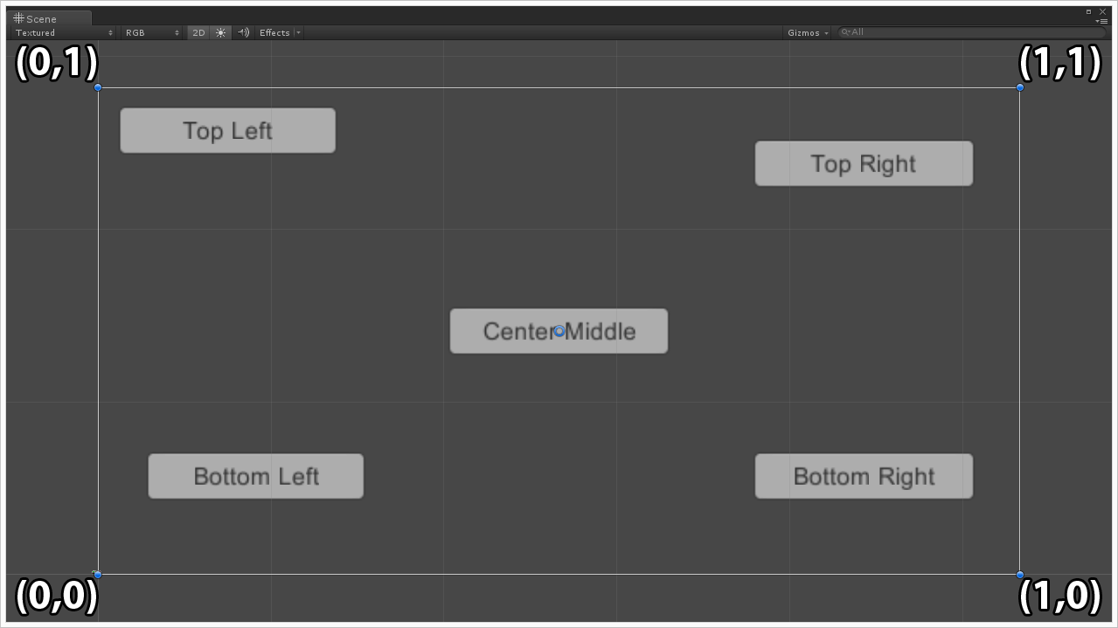Viewport: 1118px width, 628px height.
Task: Select the top-right canvas corner handle
Action: coord(1020,87)
